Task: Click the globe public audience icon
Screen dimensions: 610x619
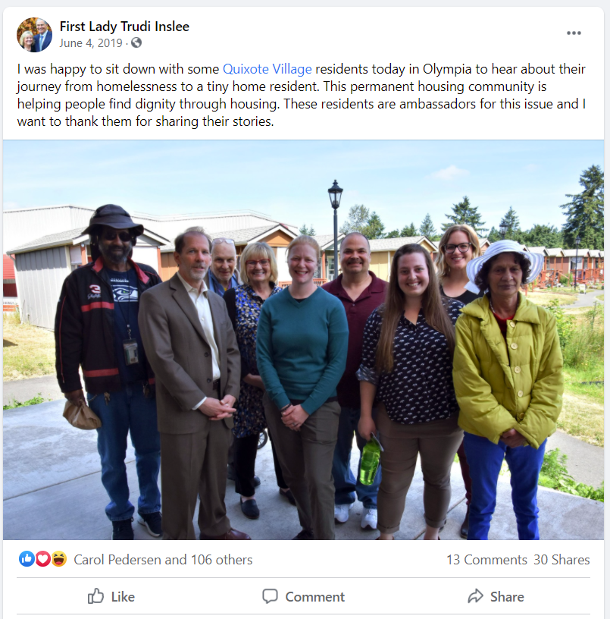Action: coord(136,42)
